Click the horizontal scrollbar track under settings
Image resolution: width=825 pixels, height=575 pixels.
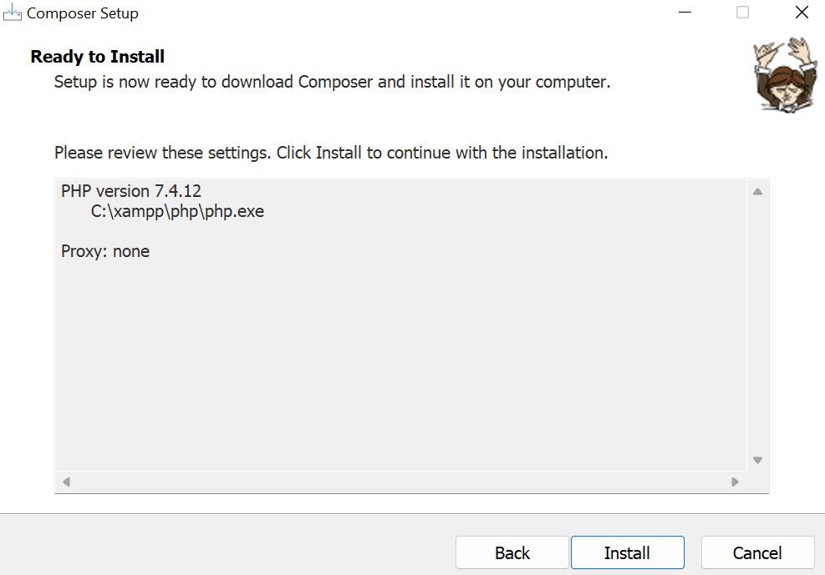tap(400, 482)
